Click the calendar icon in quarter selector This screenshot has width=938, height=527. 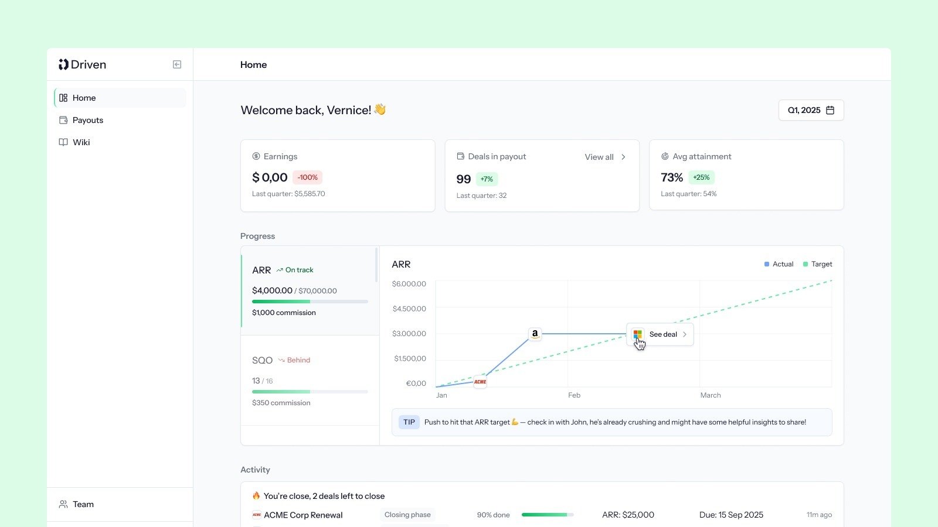click(x=830, y=110)
